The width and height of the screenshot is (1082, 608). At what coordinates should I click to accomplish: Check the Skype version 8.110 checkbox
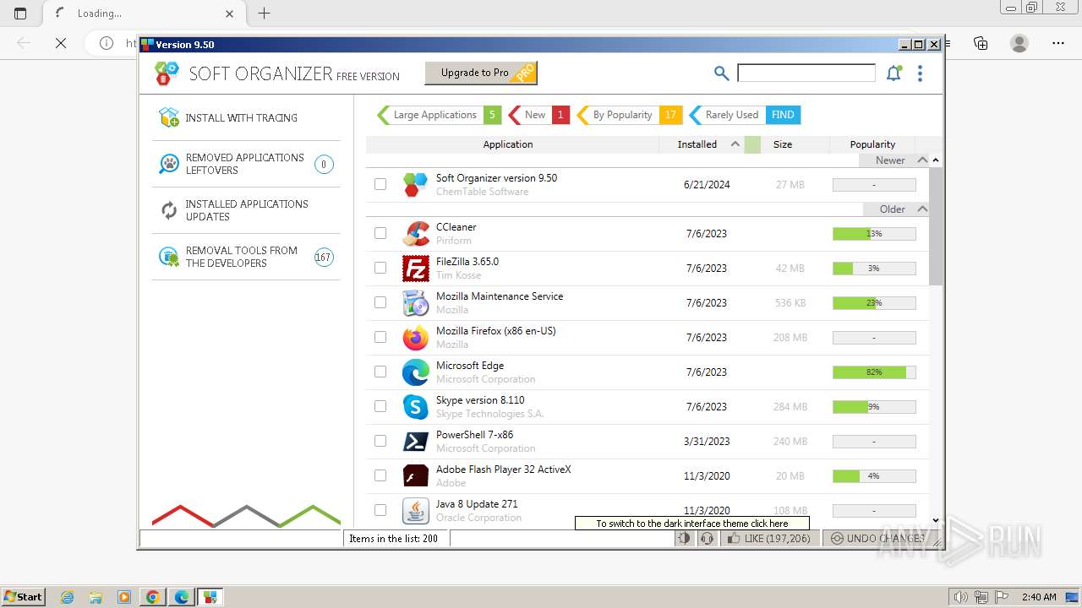point(380,406)
